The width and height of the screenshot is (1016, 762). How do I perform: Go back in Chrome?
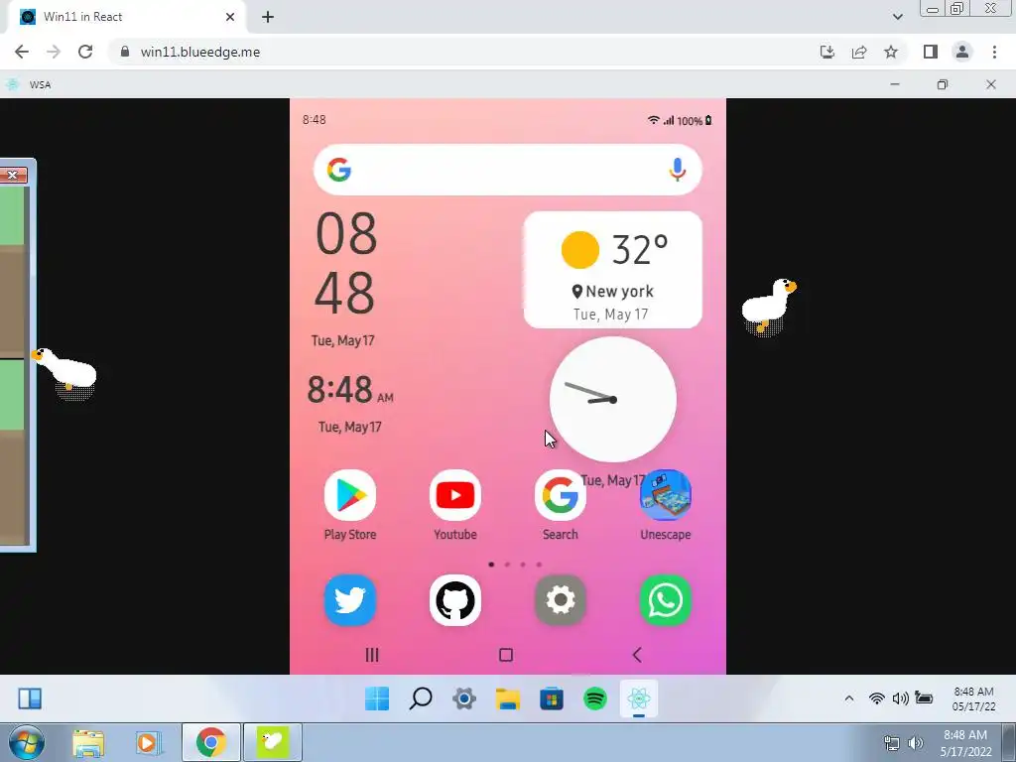[22, 52]
